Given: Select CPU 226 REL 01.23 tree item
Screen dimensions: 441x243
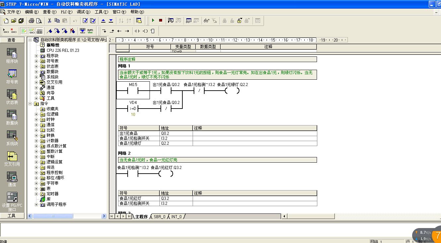Looking at the screenshot, I should click(x=63, y=50).
